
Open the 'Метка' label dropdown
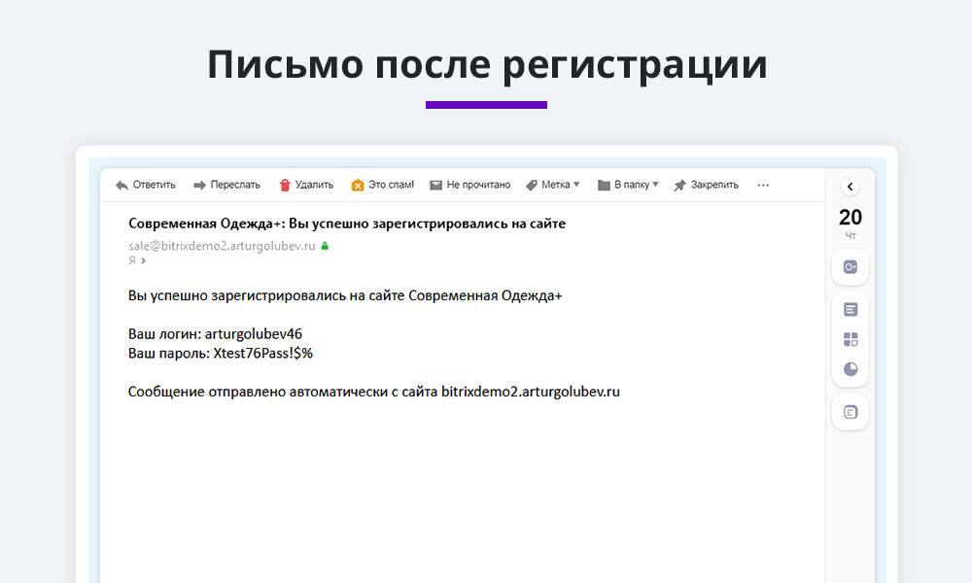point(552,185)
